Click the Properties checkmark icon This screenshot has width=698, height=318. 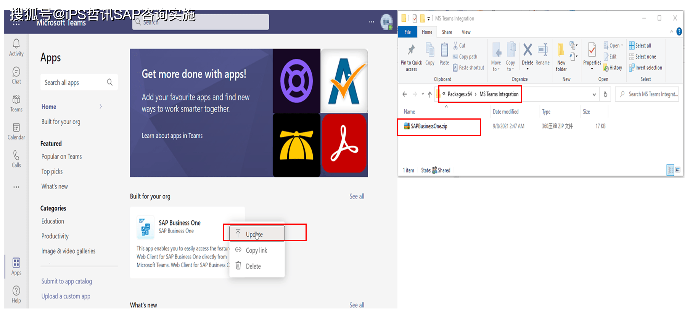592,50
